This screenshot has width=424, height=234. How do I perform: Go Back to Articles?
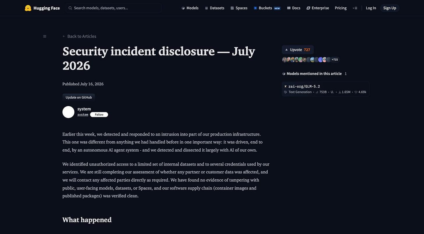click(79, 36)
